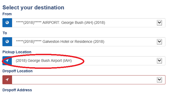Click the globe icon beside From field
The image size is (174, 102).
[x=7, y=23]
